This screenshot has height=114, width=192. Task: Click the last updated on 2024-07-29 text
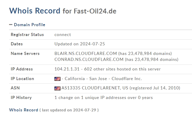(x=69, y=110)
